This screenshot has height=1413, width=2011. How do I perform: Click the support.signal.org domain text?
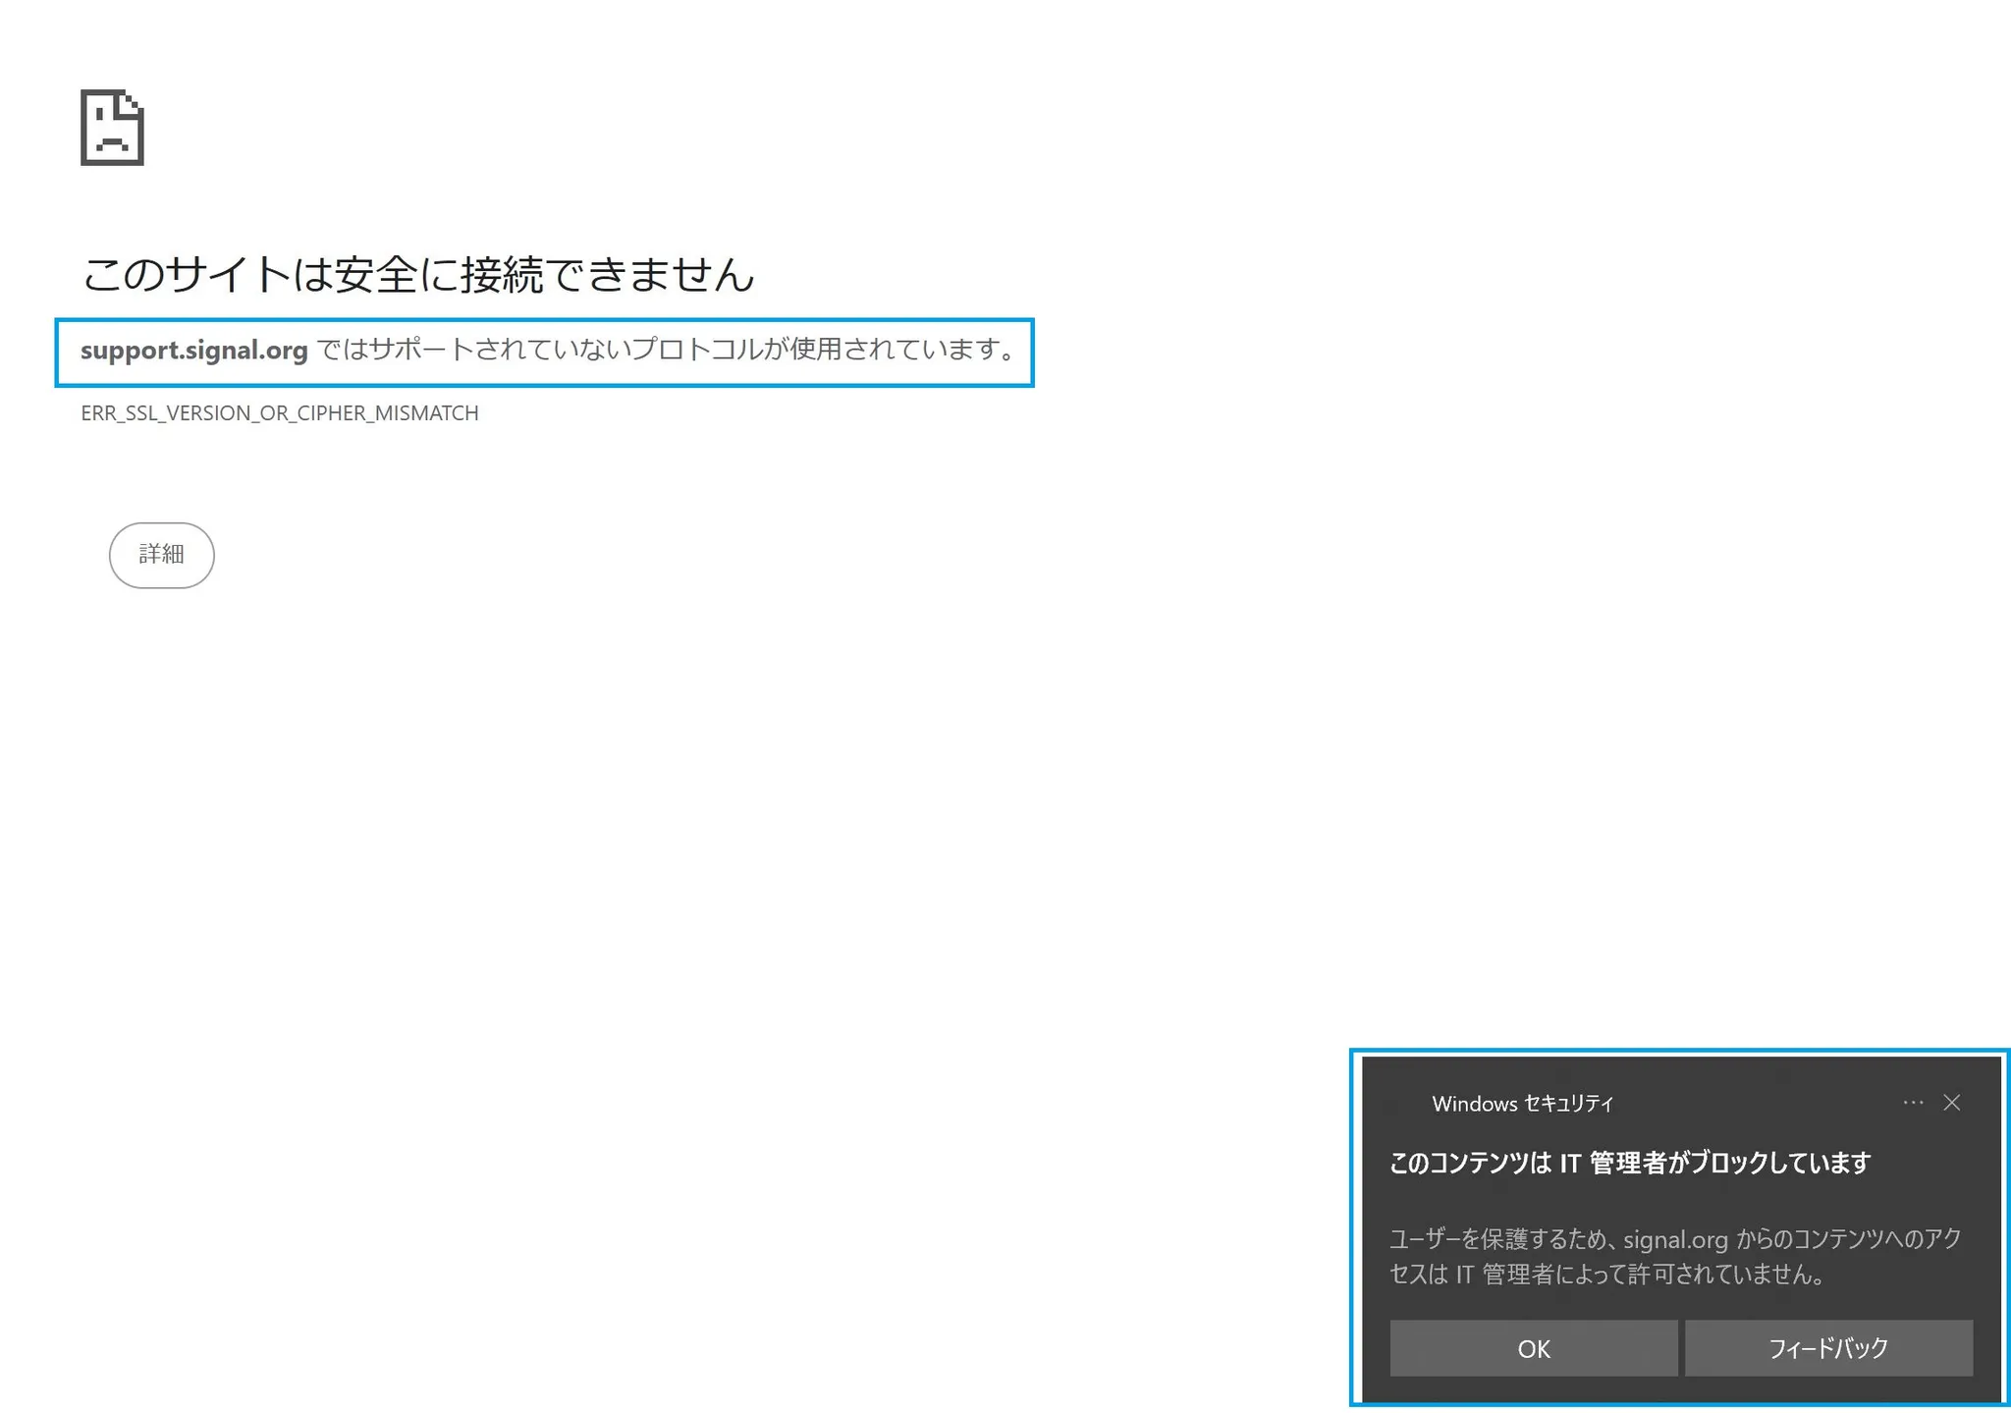point(194,351)
